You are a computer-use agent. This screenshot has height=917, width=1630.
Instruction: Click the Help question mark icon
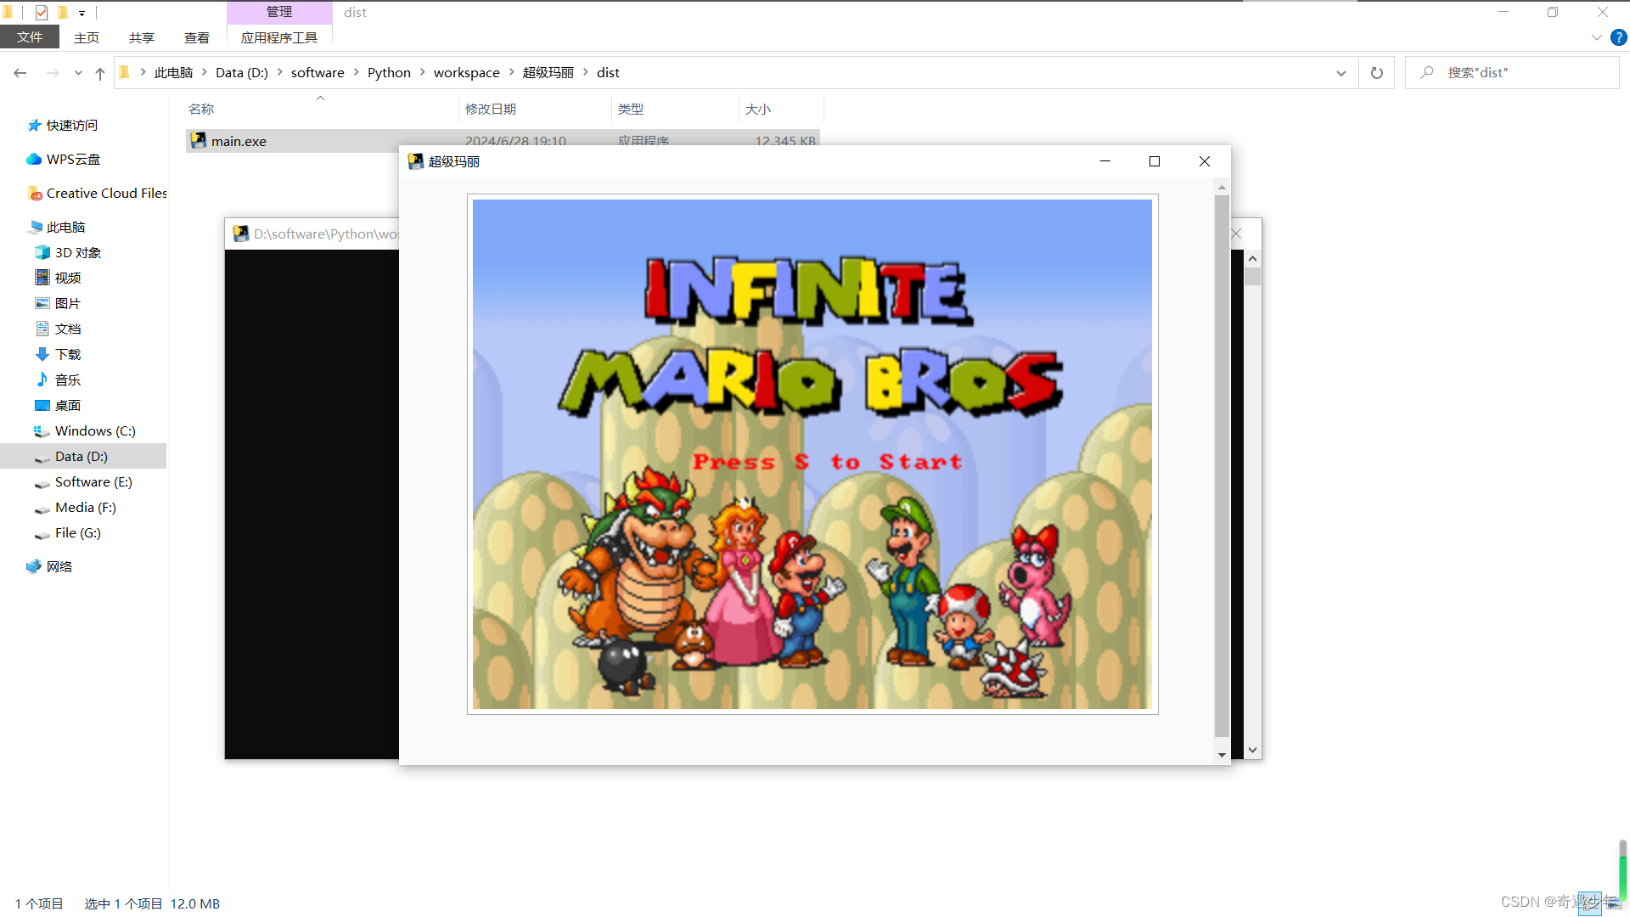tap(1619, 37)
